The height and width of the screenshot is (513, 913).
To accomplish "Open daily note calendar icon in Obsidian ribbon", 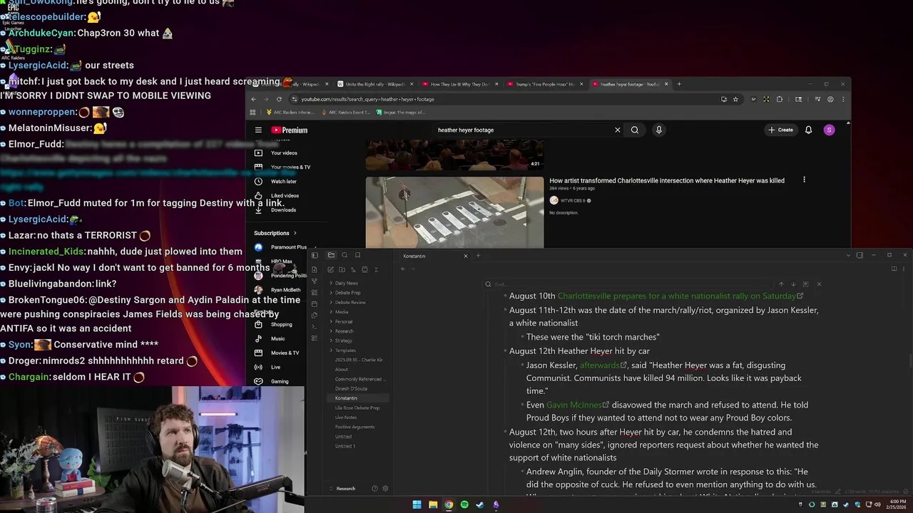I will click(315, 304).
